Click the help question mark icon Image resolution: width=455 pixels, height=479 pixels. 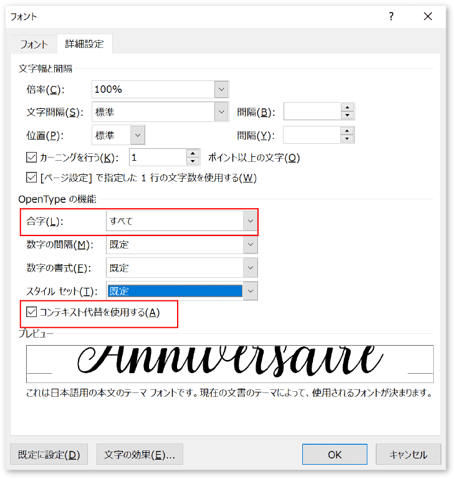(x=391, y=16)
